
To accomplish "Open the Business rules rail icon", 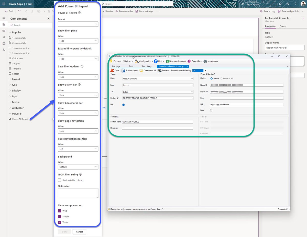I will (x=4, y=50).
